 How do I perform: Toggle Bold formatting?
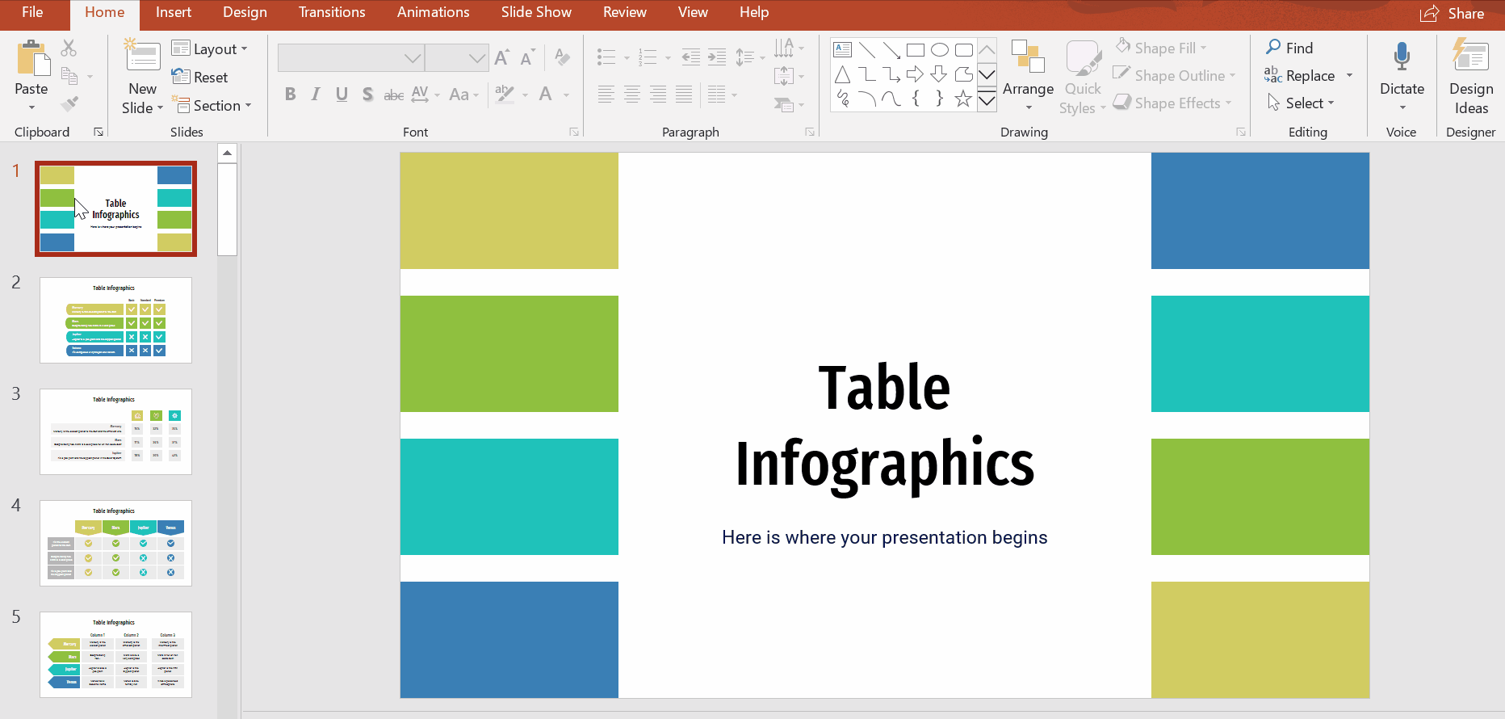pyautogui.click(x=290, y=95)
